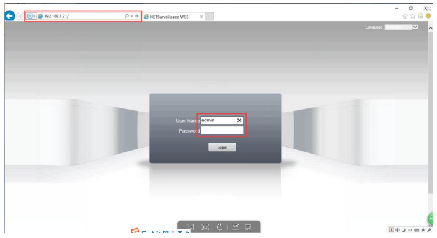Open the Language dropdown
The width and height of the screenshot is (437, 238).
click(401, 27)
